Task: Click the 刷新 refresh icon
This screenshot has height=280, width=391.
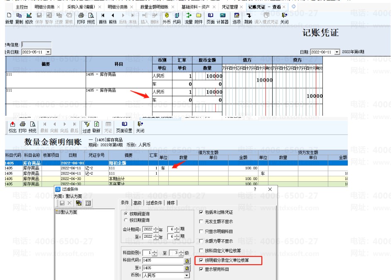Action: pyautogui.click(x=96, y=127)
